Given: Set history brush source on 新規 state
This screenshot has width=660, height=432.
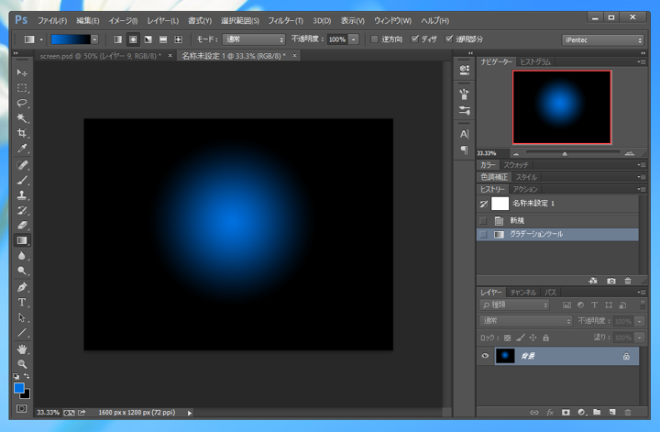Looking at the screenshot, I should coord(483,221).
